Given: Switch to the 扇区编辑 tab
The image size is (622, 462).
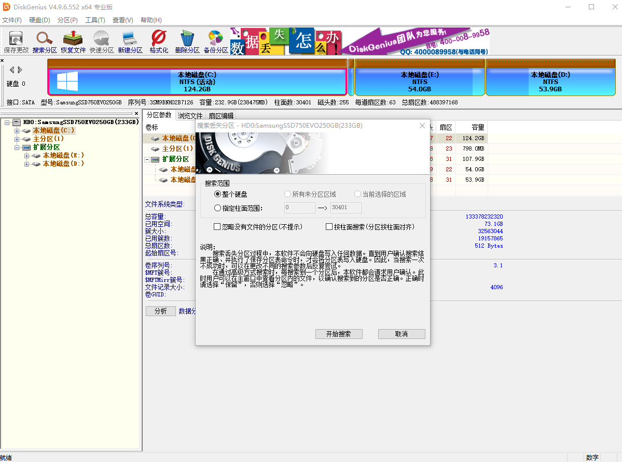Looking at the screenshot, I should pyautogui.click(x=221, y=115).
